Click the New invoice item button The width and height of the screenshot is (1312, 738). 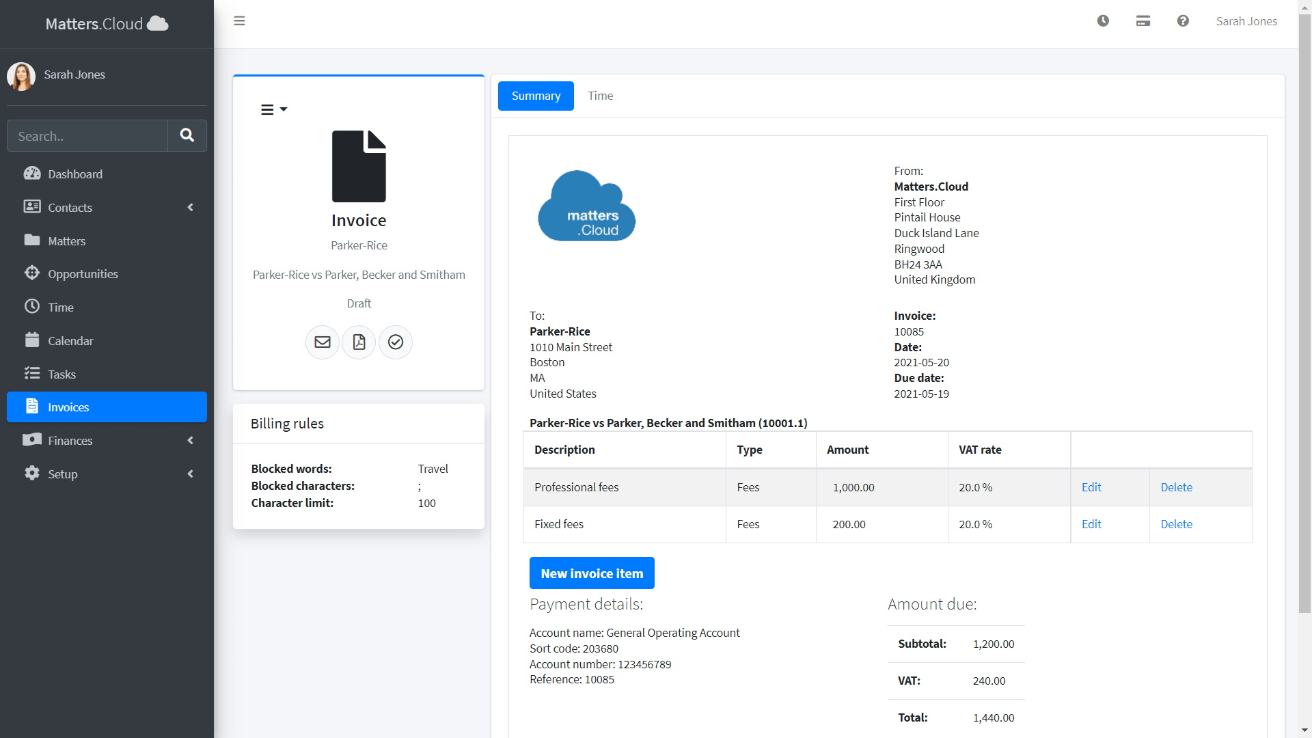click(x=592, y=573)
